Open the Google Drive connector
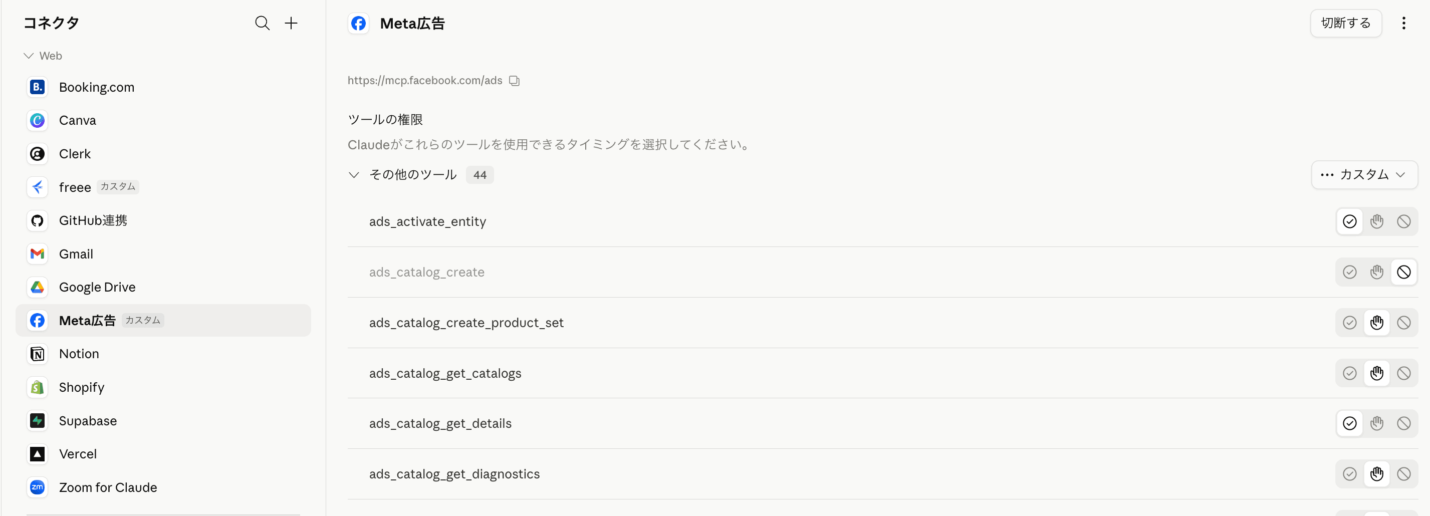 tap(163, 287)
